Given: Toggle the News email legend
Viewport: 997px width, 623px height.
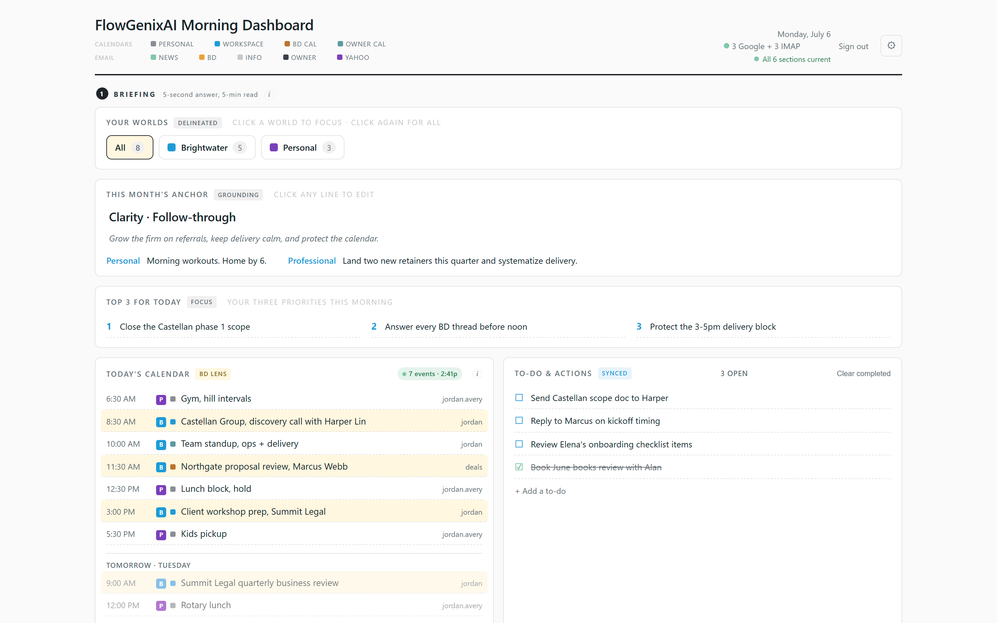Looking at the screenshot, I should pyautogui.click(x=164, y=58).
